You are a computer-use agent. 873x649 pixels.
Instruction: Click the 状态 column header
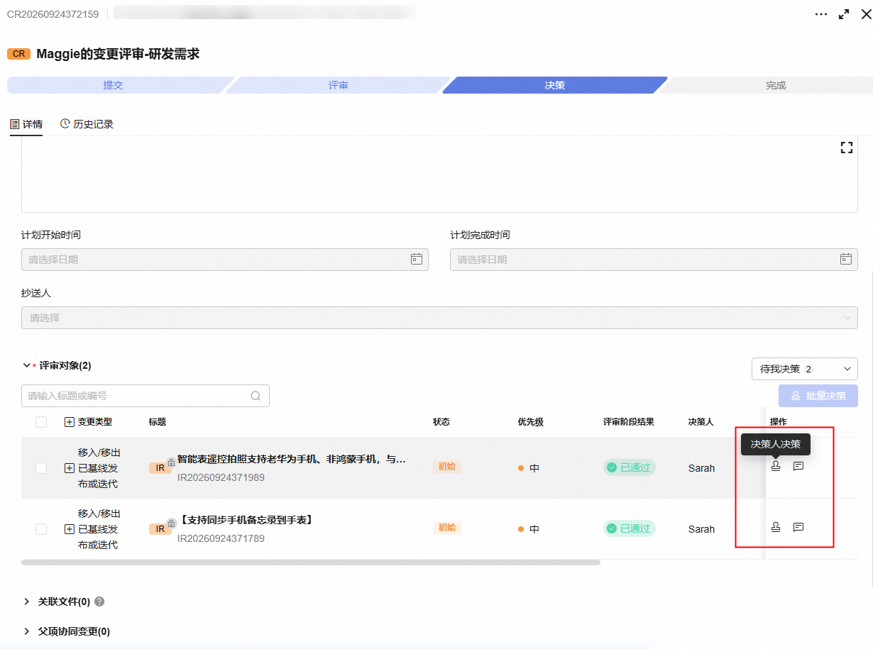pos(441,422)
